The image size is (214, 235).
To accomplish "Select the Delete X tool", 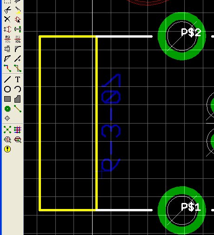I will click(7, 20).
